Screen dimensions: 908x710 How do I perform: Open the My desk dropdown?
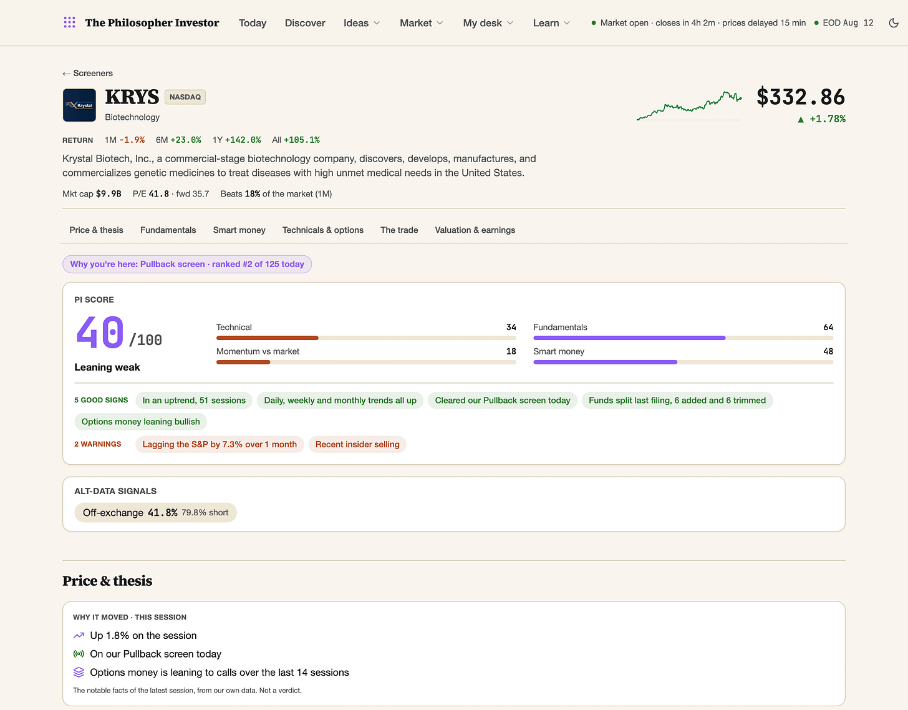[x=488, y=23]
